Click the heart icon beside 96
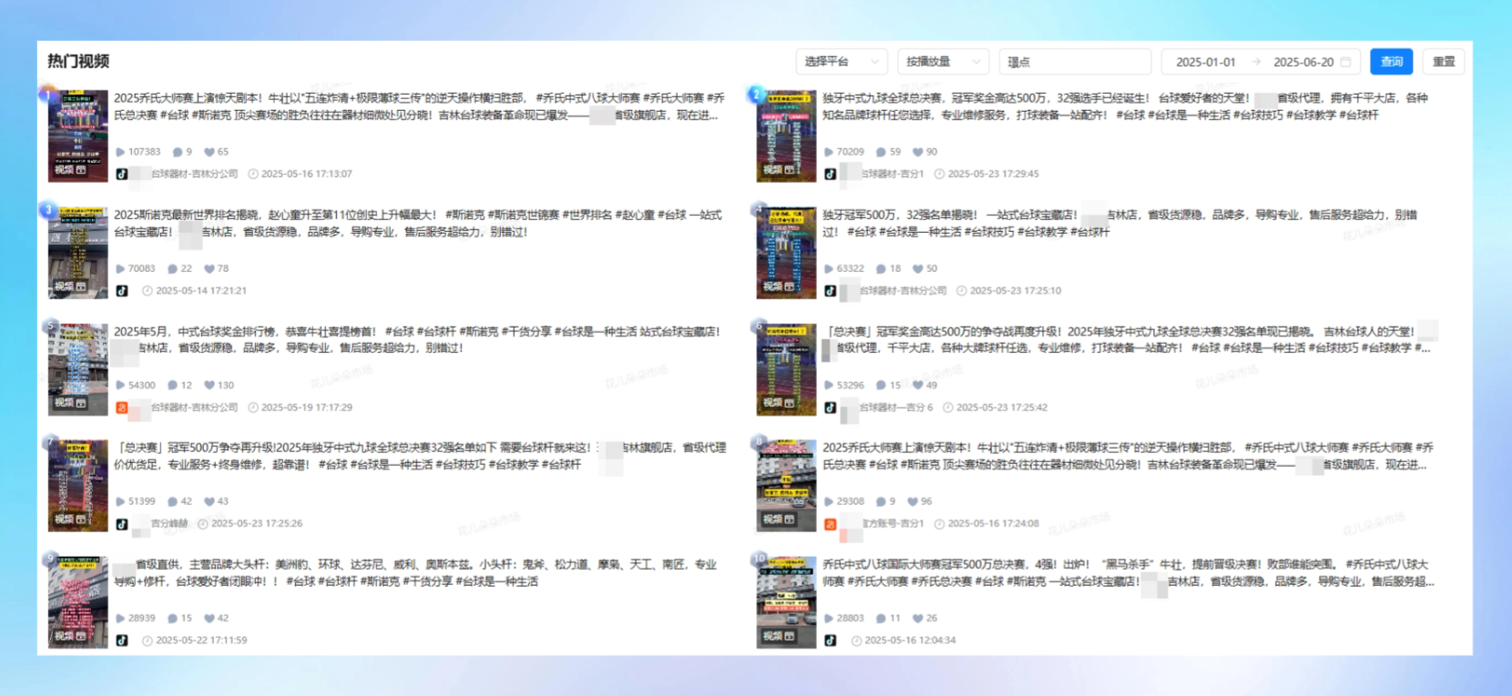This screenshot has height=696, width=1512. tap(913, 501)
